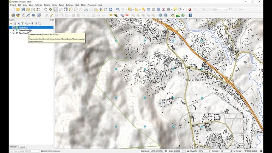Save the project

23,9
